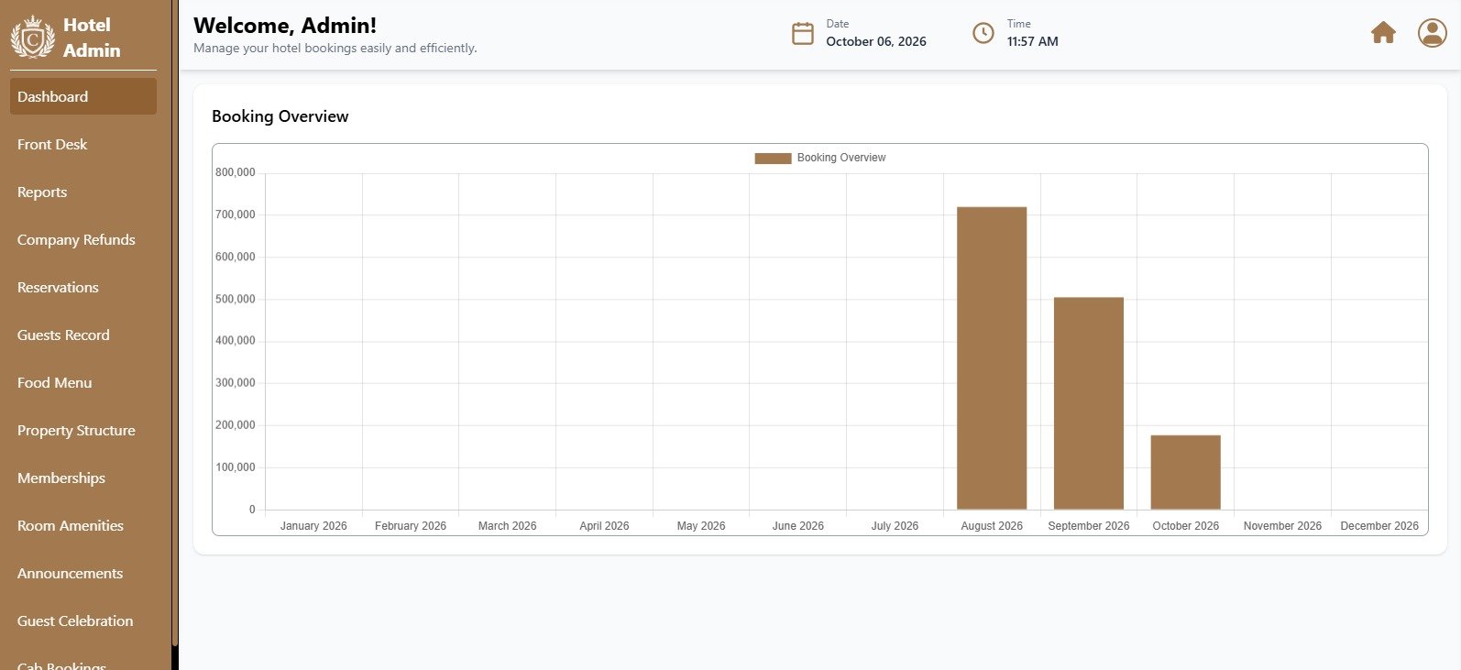Click the date text October 06, 2026
The image size is (1461, 670).
click(x=876, y=41)
